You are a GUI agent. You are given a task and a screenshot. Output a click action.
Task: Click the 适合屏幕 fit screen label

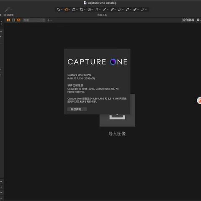click(188, 20)
